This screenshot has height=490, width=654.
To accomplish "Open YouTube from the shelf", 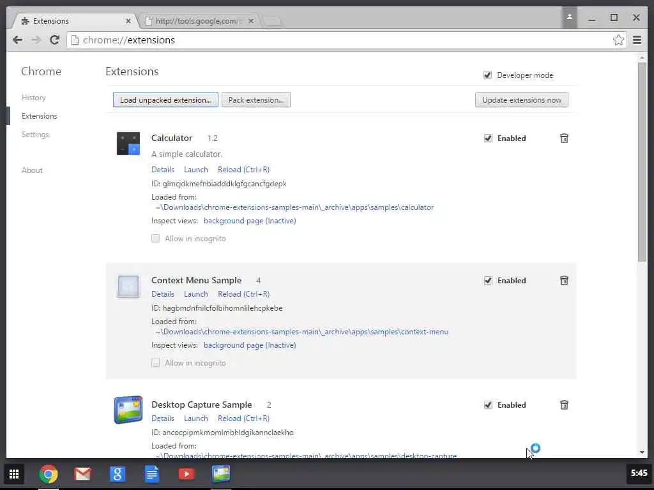I will (186, 474).
